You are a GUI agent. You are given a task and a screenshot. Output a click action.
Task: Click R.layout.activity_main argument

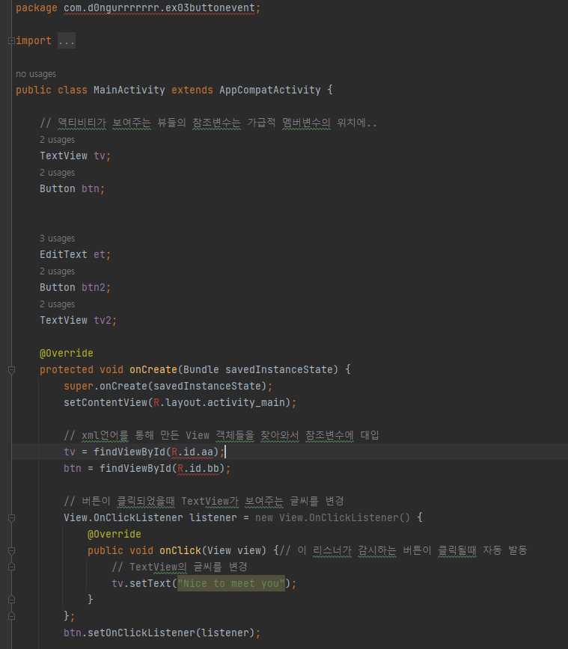(219, 402)
